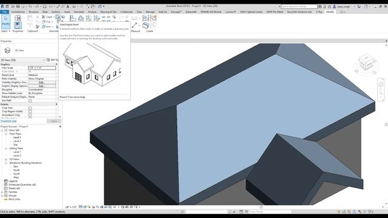Click the Text tool in Quick Access Toolbar
The width and height of the screenshot is (388, 218).
click(67, 7)
